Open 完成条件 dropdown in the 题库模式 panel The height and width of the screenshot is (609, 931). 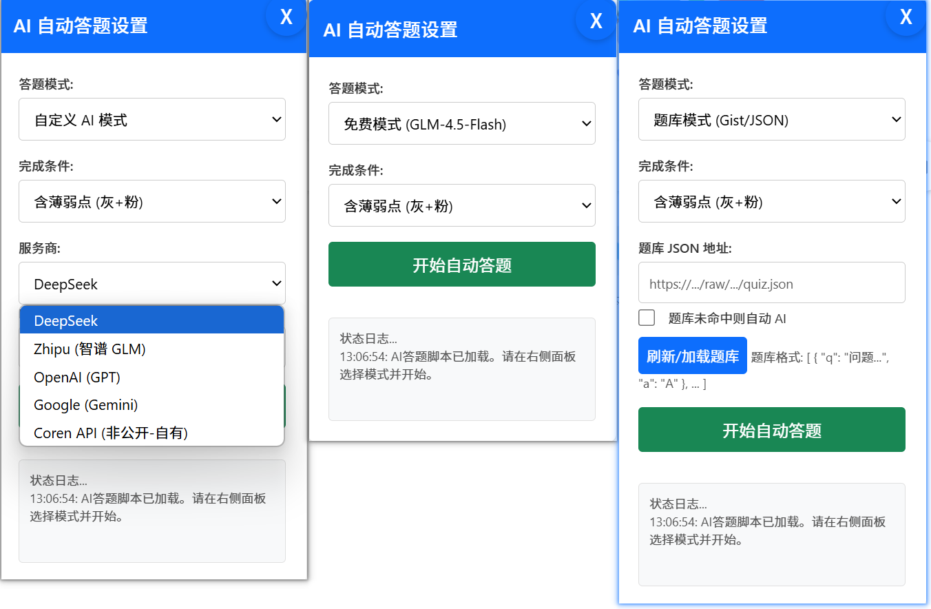pyautogui.click(x=772, y=201)
